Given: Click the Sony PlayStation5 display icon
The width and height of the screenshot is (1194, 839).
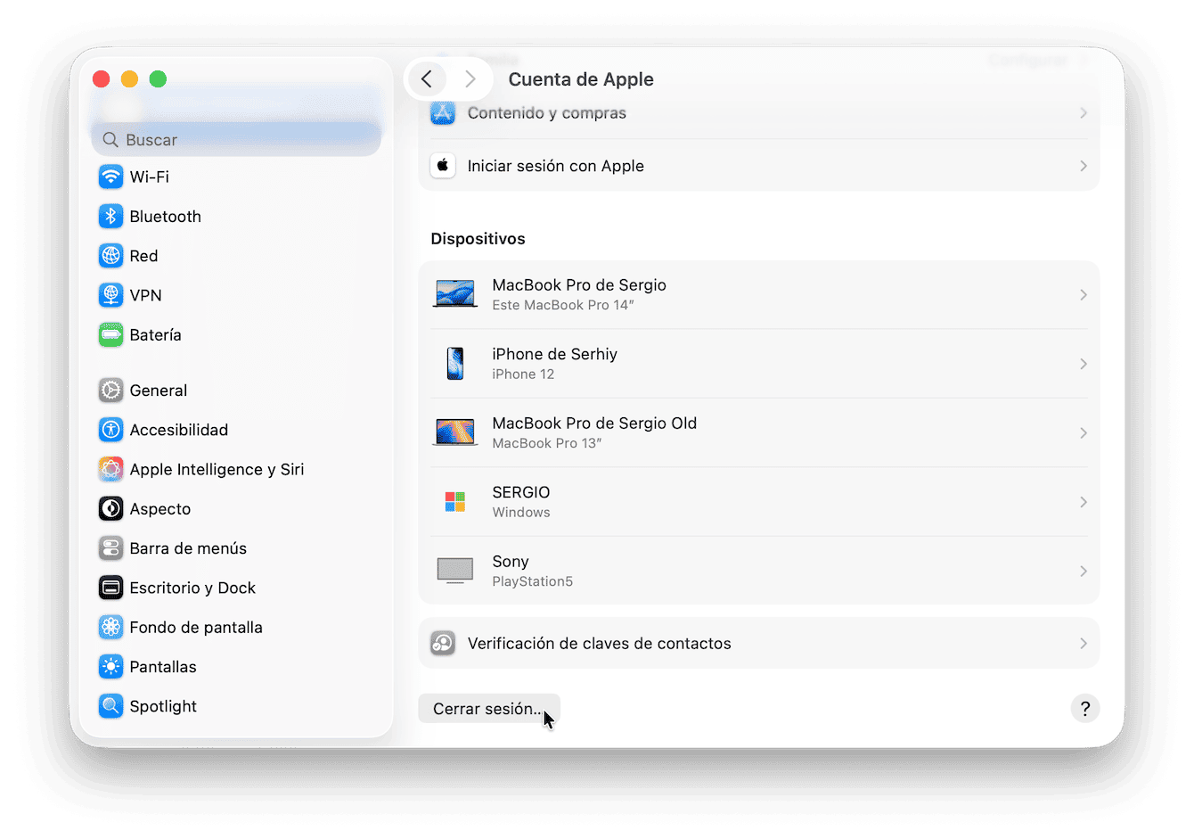Looking at the screenshot, I should pyautogui.click(x=455, y=571).
